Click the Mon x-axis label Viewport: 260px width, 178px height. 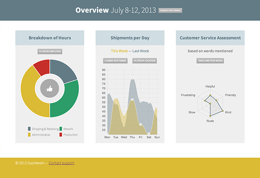pos(107,137)
